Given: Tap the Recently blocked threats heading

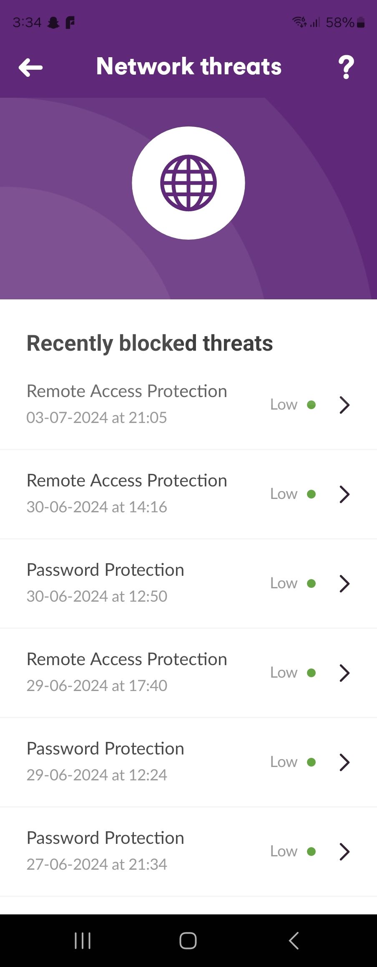Looking at the screenshot, I should (x=150, y=343).
